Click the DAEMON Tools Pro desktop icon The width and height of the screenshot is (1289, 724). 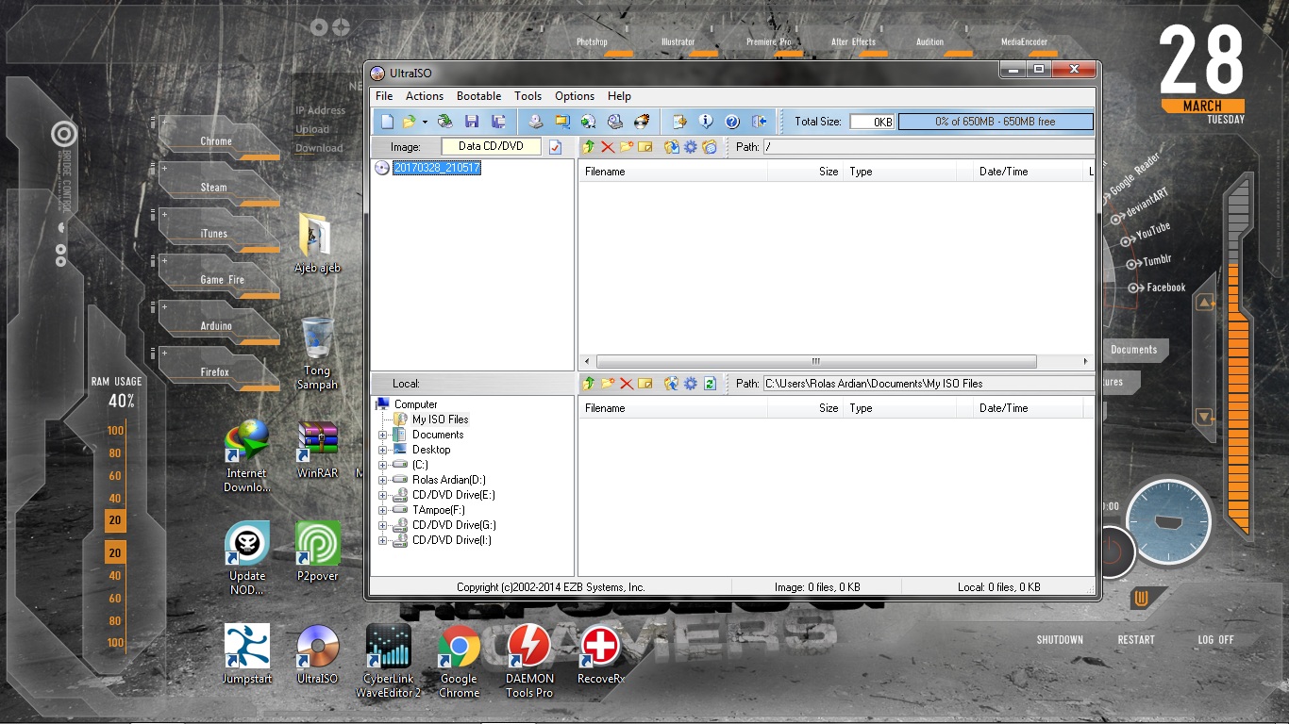(529, 662)
